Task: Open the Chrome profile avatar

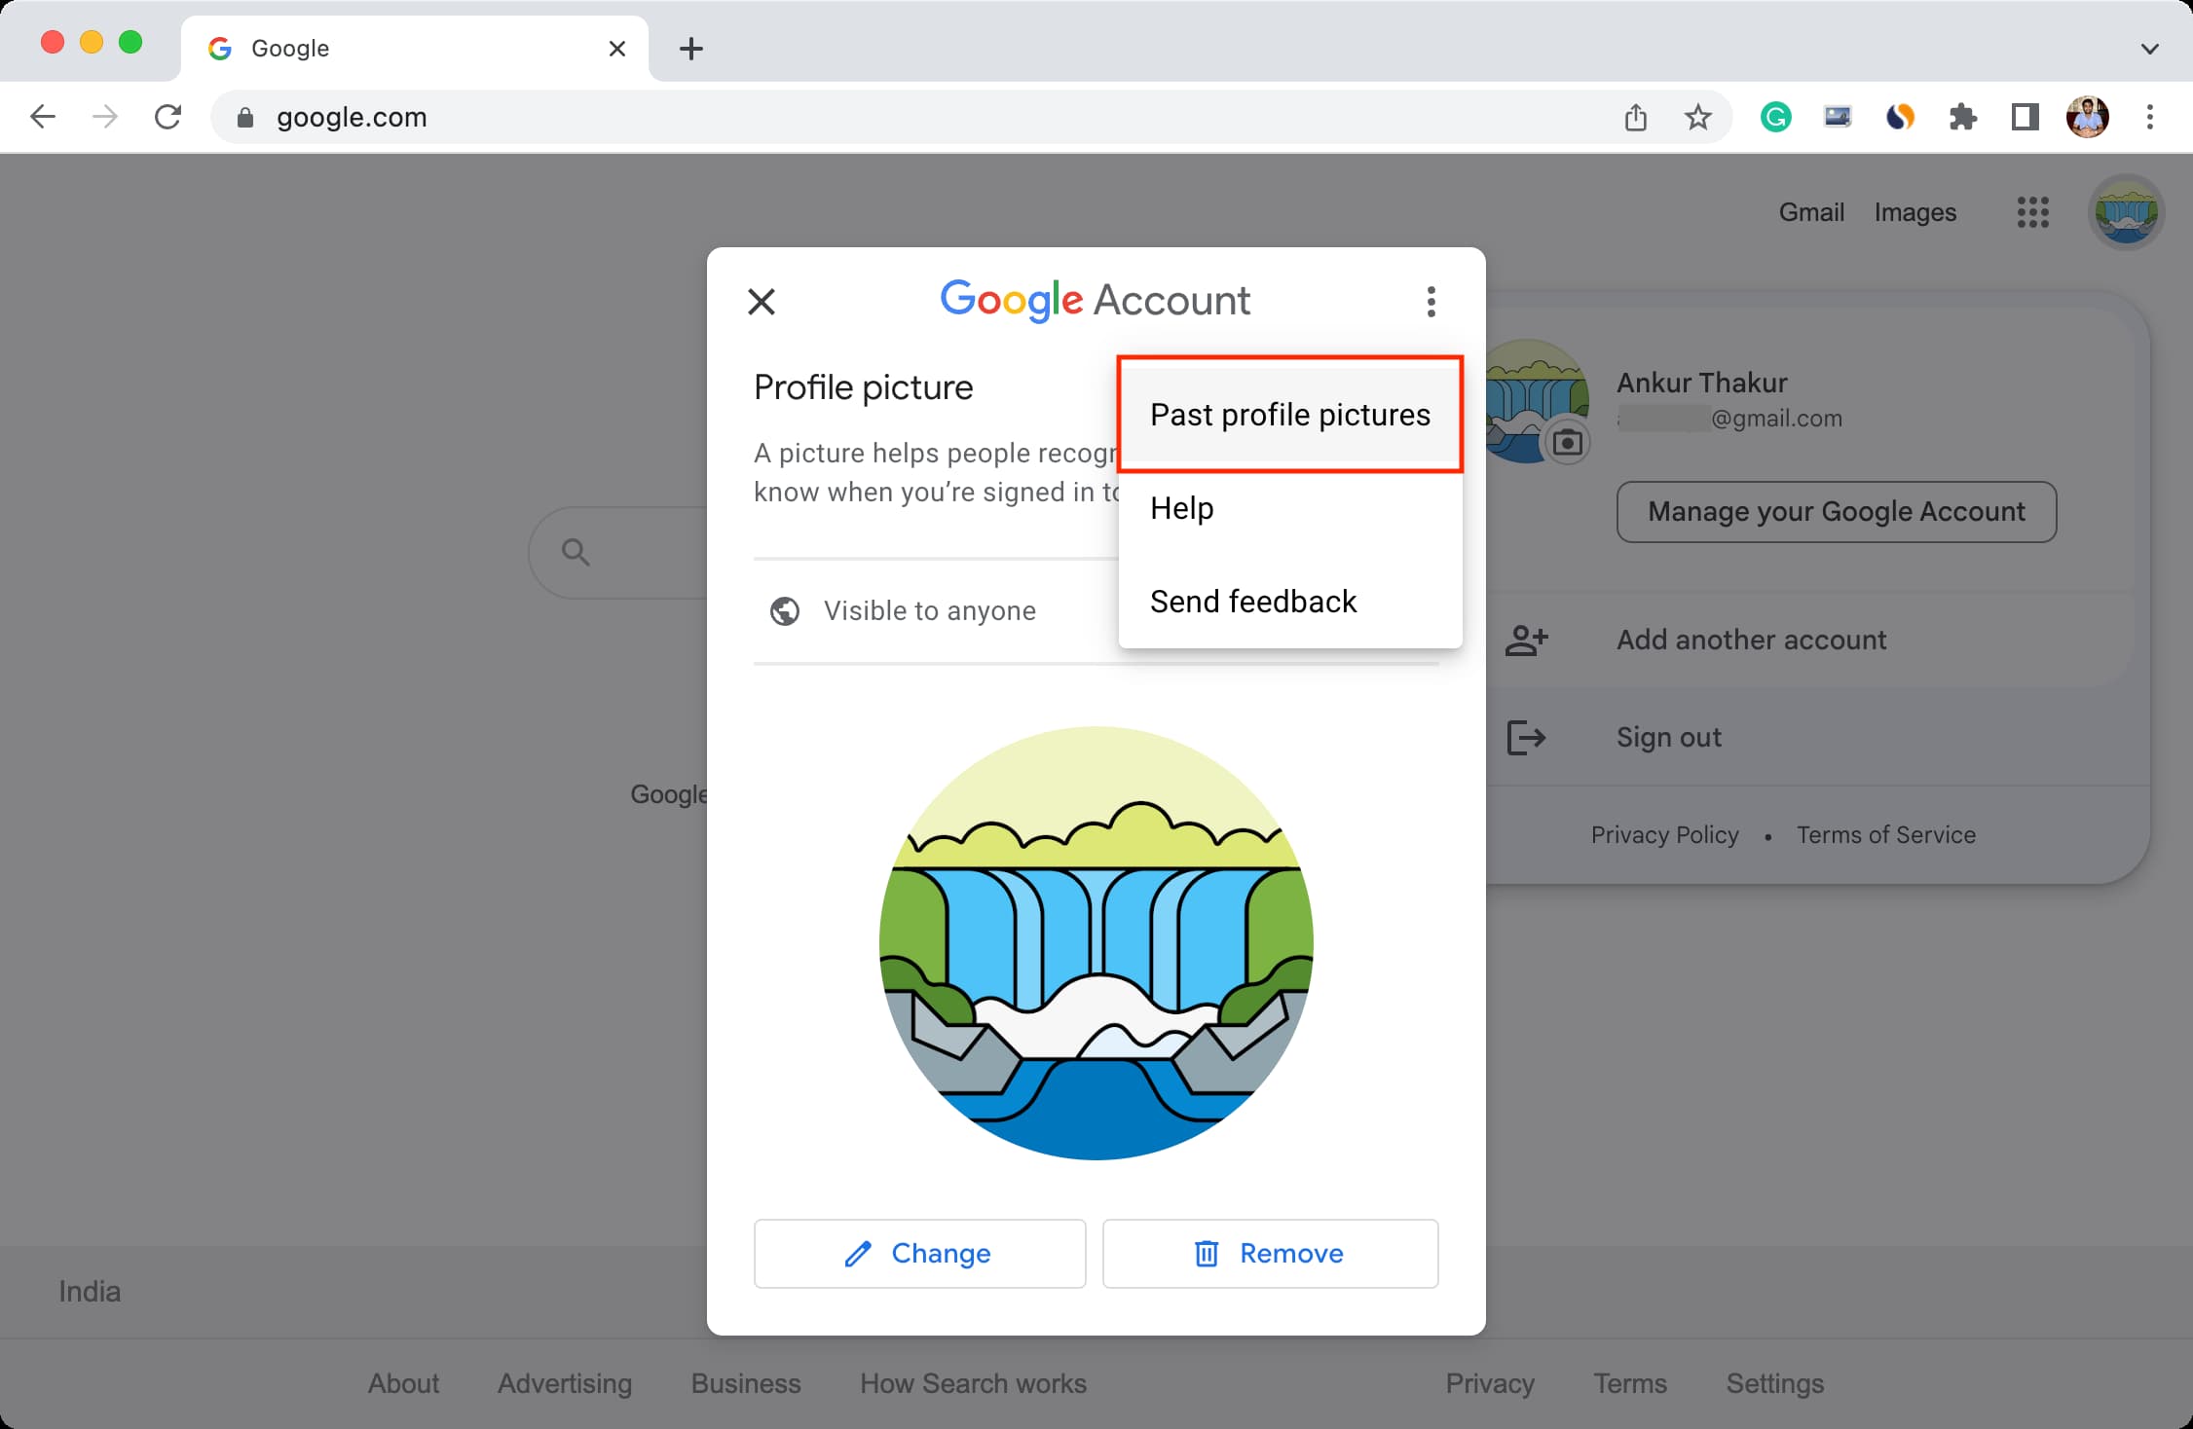Action: tap(2088, 118)
